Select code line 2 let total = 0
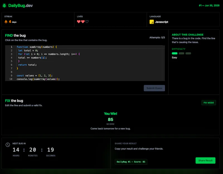223x174 pixels. 85,50
